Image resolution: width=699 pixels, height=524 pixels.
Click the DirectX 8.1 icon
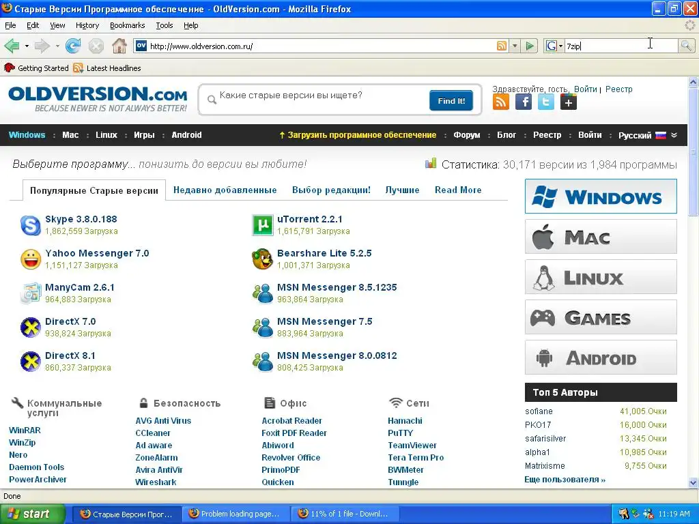[31, 362]
